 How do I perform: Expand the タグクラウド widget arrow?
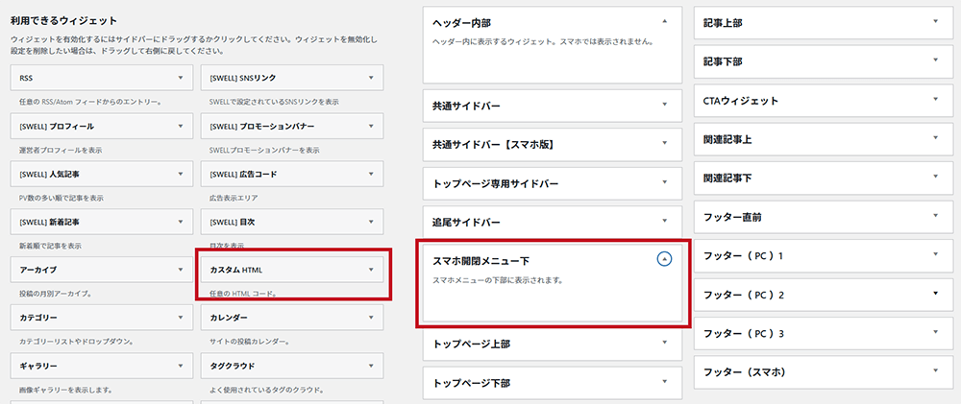(371, 366)
